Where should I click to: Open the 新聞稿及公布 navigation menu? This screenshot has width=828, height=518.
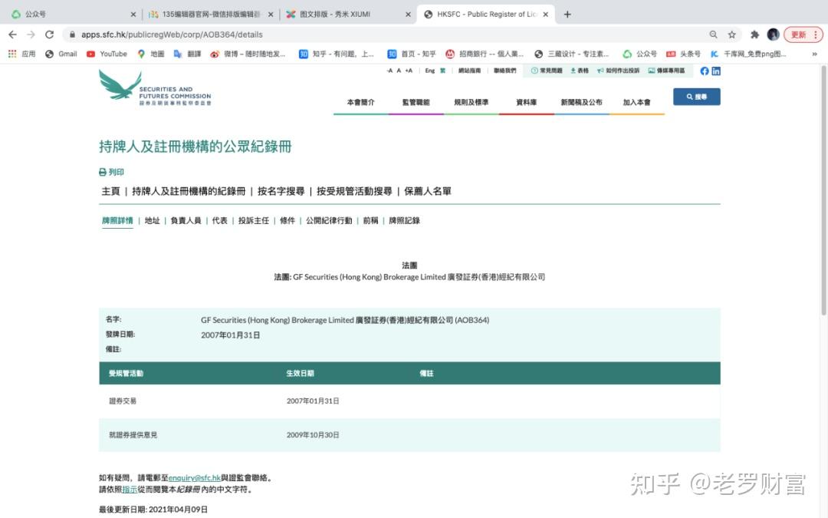581,102
